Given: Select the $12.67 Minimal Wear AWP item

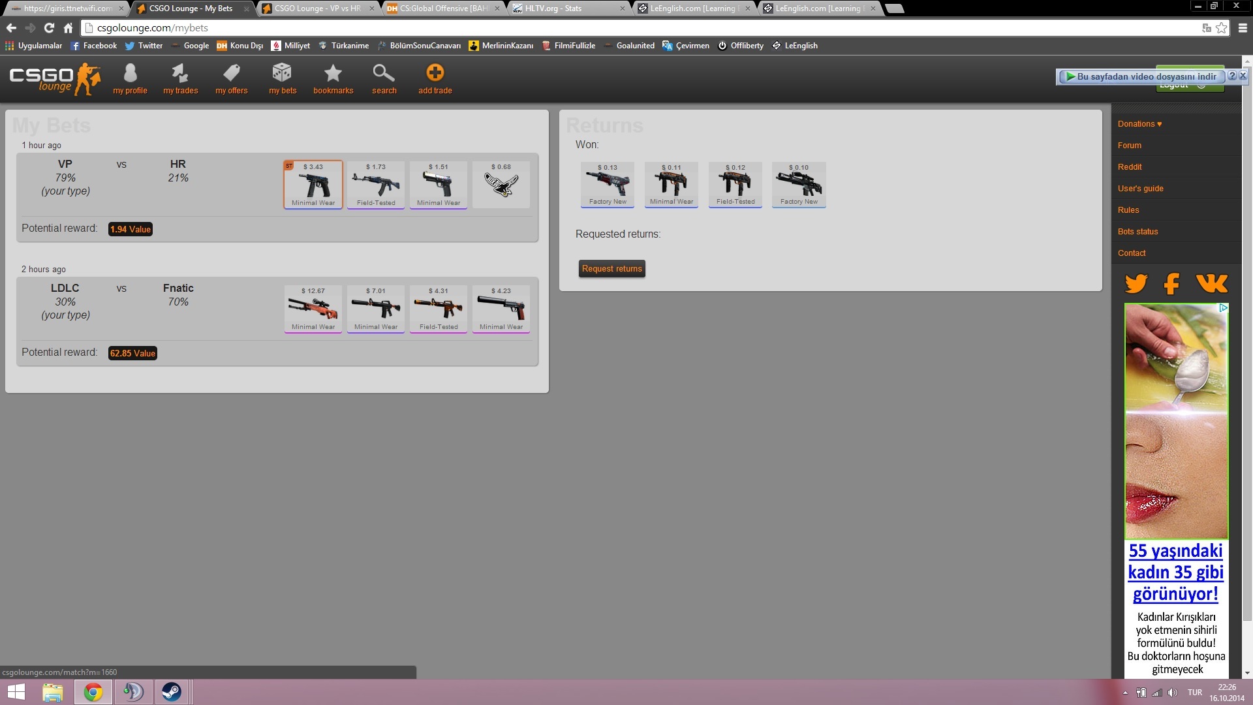Looking at the screenshot, I should pos(313,309).
